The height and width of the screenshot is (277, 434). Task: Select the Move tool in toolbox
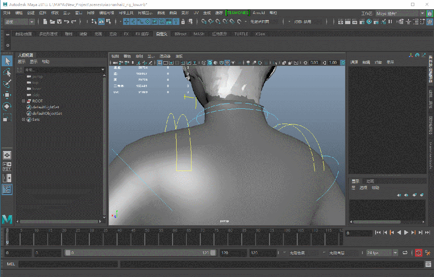7,95
